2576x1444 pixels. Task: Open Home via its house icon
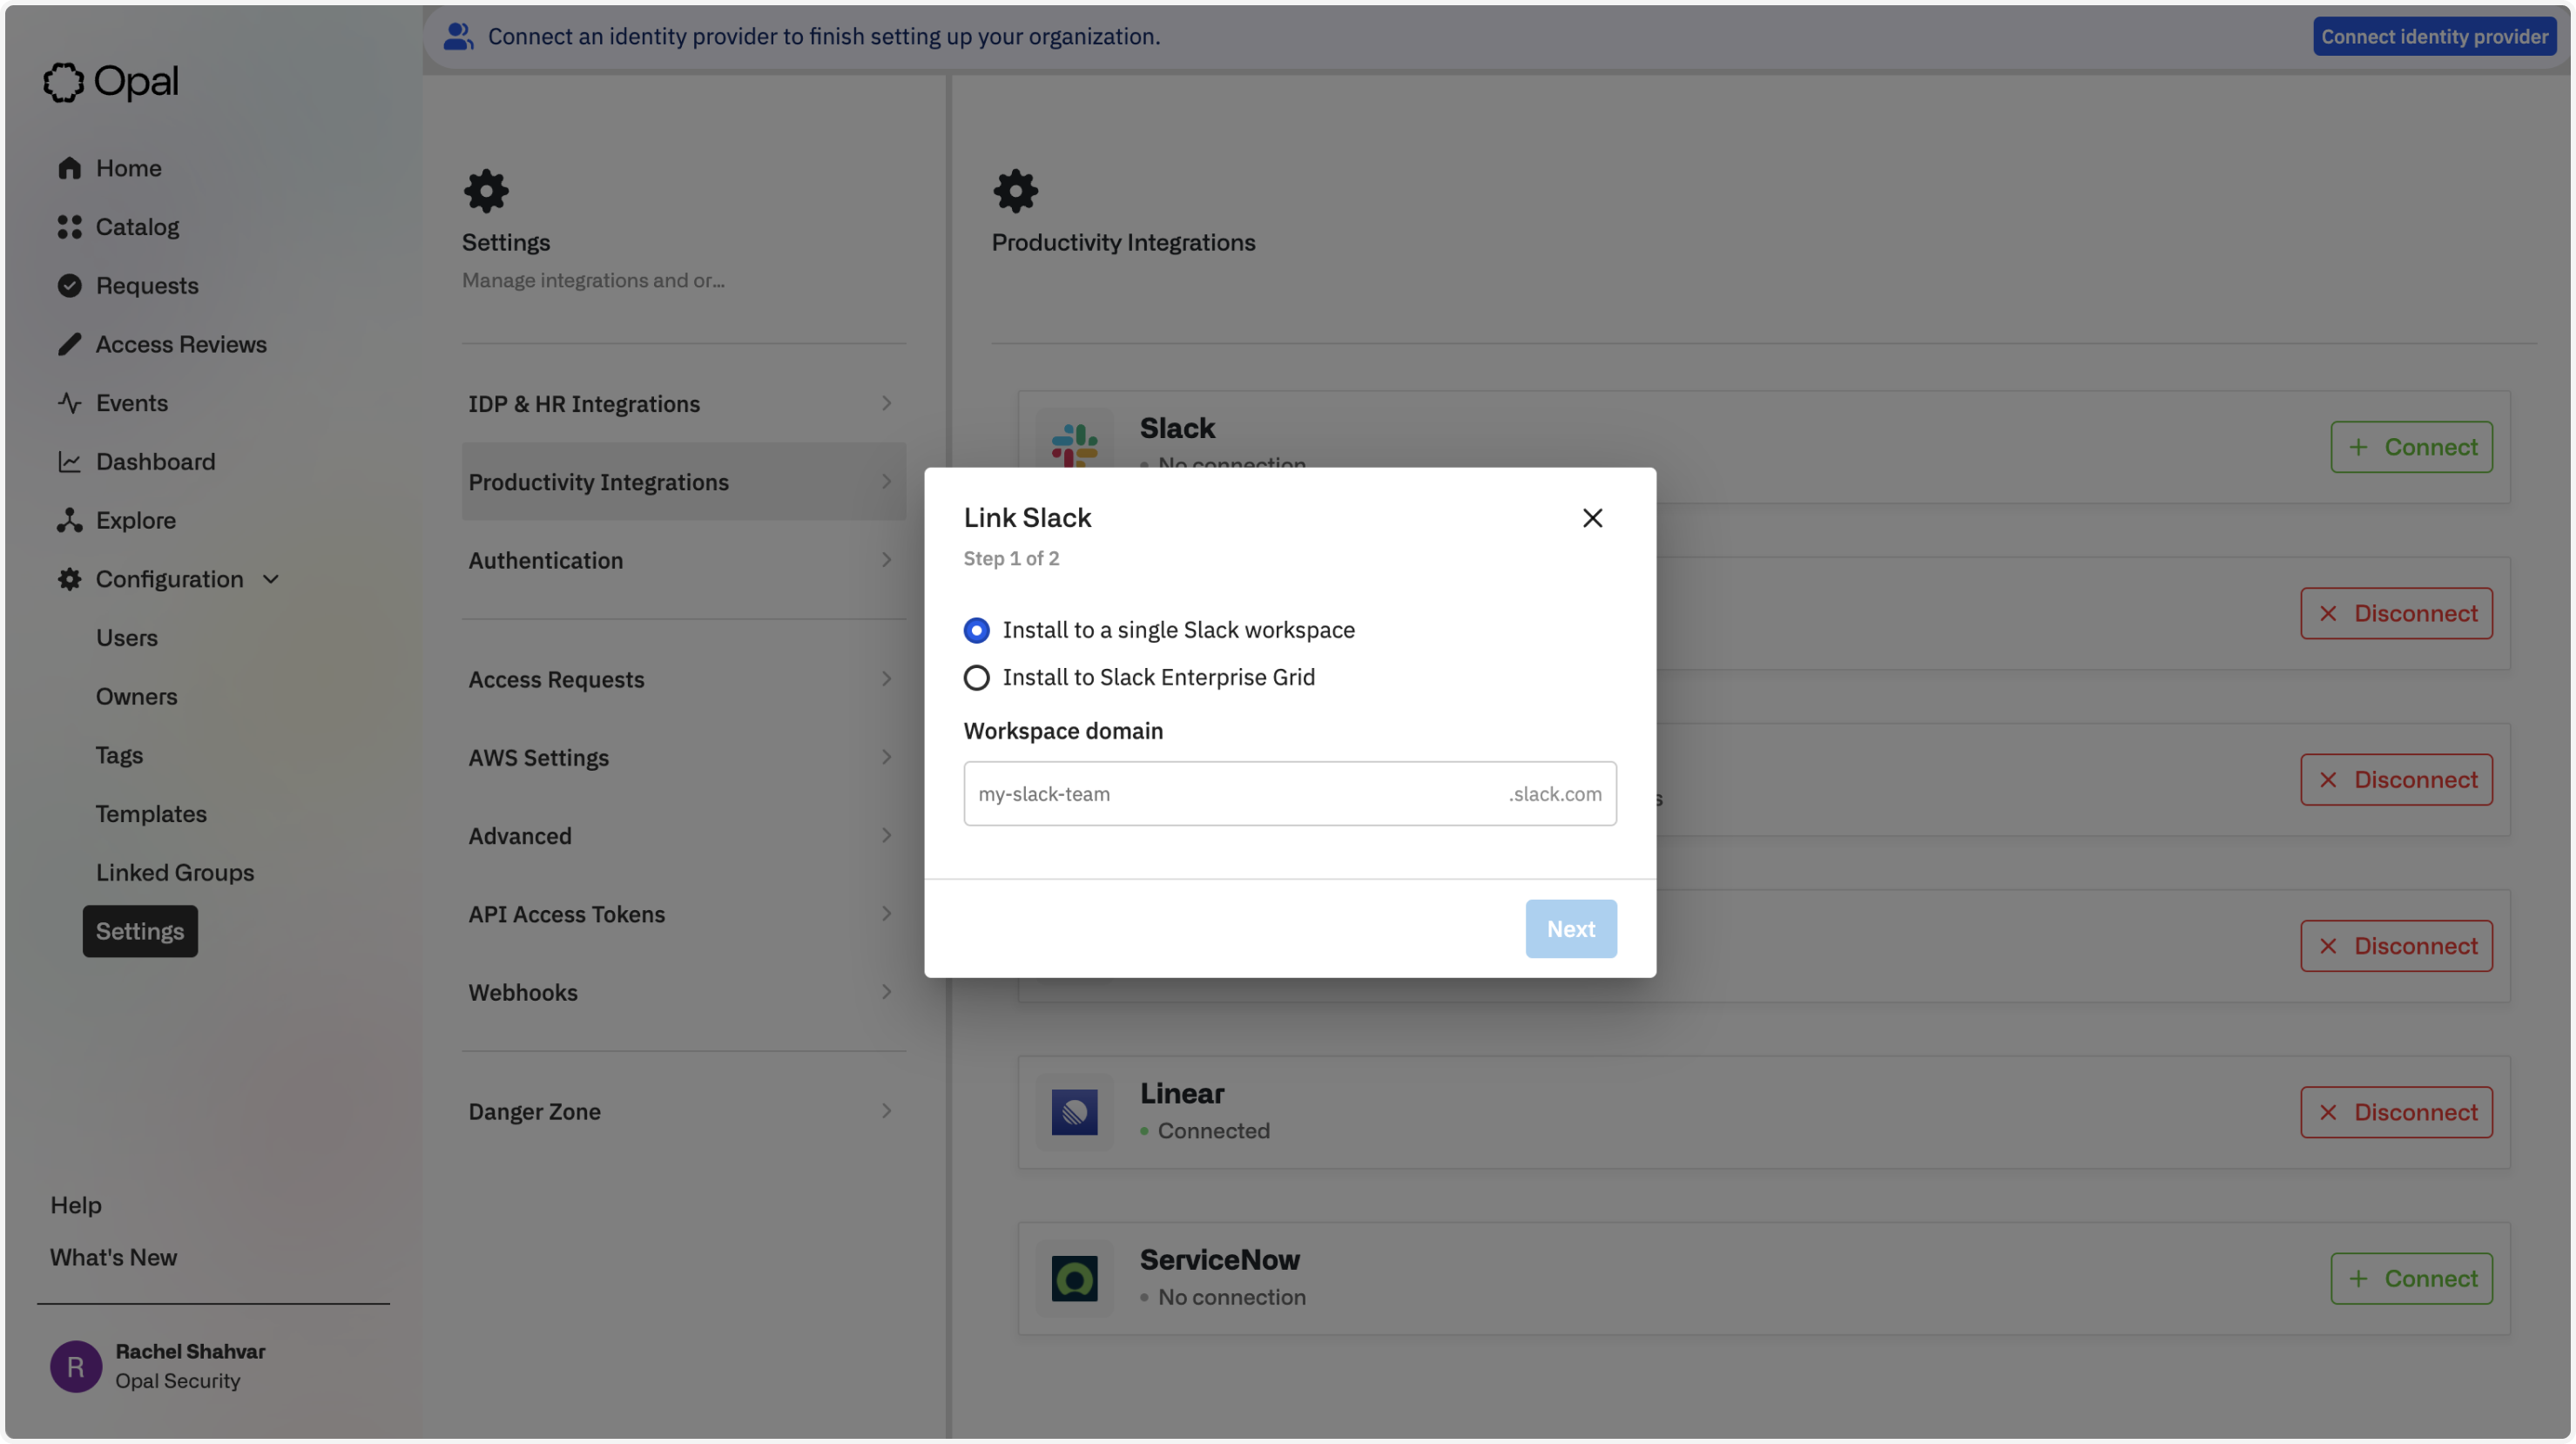[x=69, y=168]
